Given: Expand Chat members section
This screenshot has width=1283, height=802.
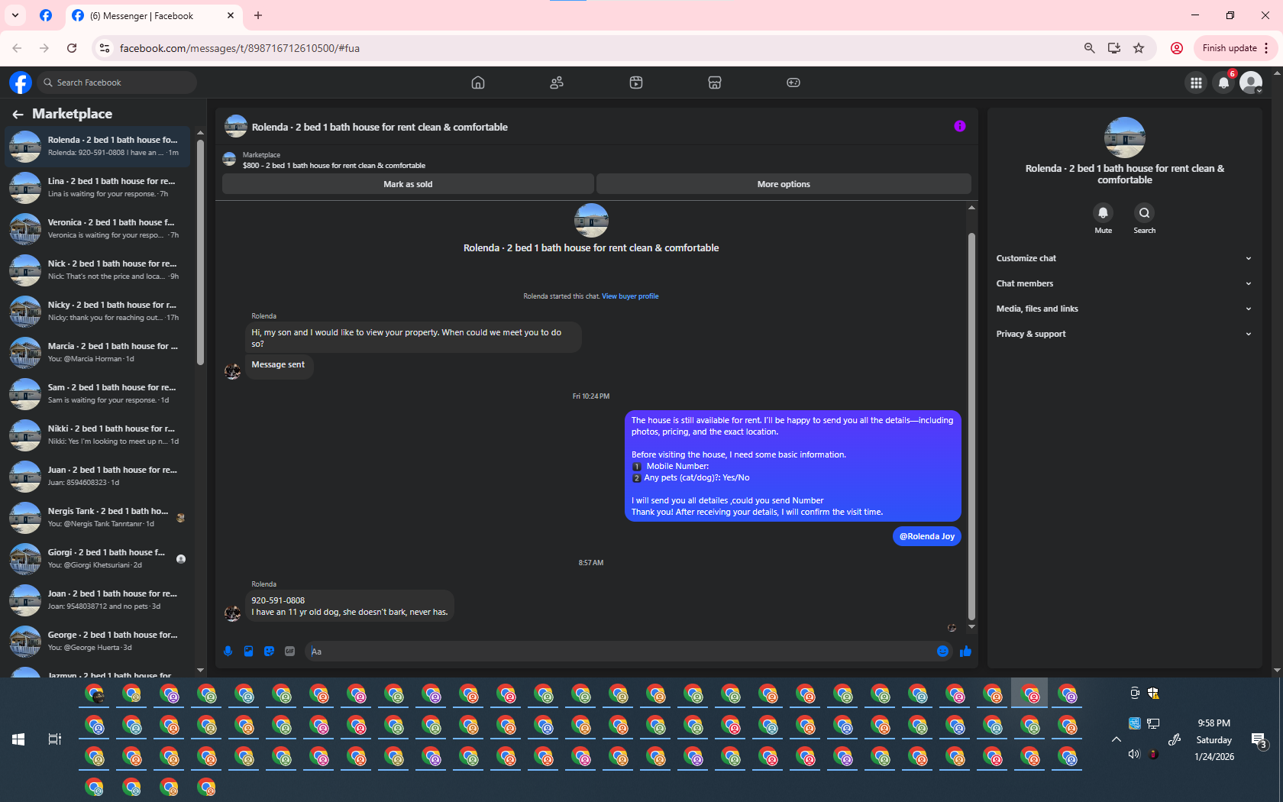Looking at the screenshot, I should click(x=1124, y=283).
